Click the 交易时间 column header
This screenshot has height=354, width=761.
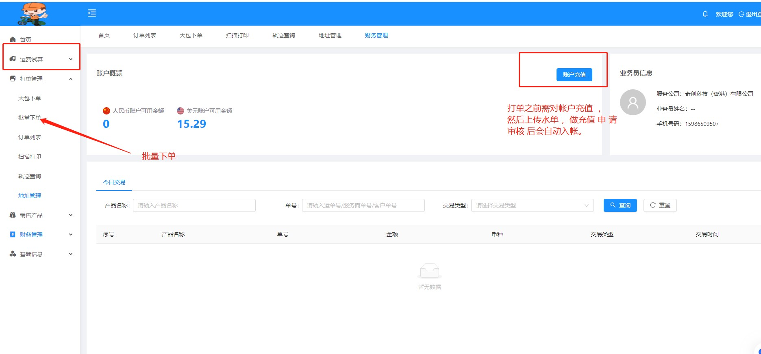coord(707,234)
